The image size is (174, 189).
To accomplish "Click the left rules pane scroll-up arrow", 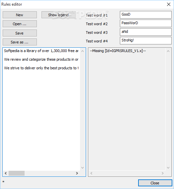I will (83, 51).
